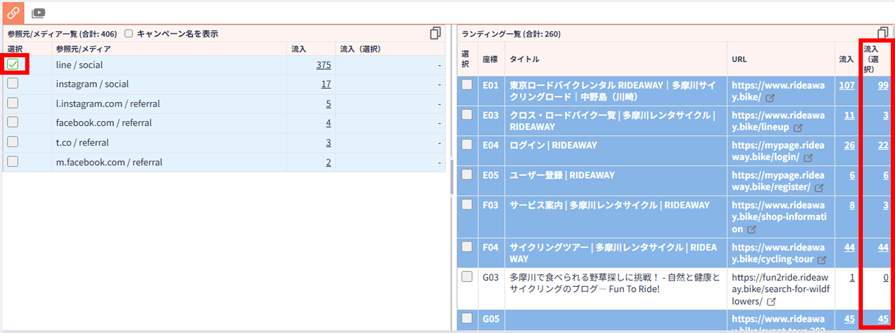This screenshot has width=895, height=333.
Task: Select landing page E05 checkbox
Action: coord(467,175)
